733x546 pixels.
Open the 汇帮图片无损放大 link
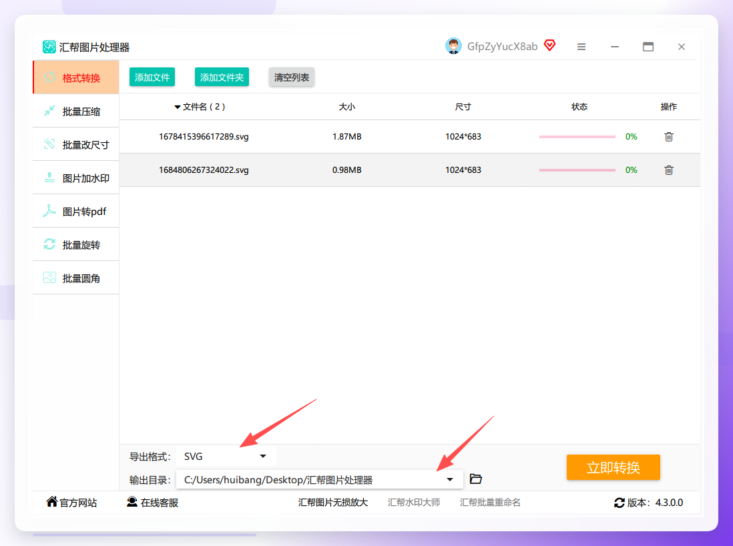333,503
